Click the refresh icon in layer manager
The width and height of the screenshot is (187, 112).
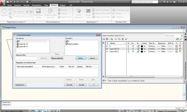177,39
